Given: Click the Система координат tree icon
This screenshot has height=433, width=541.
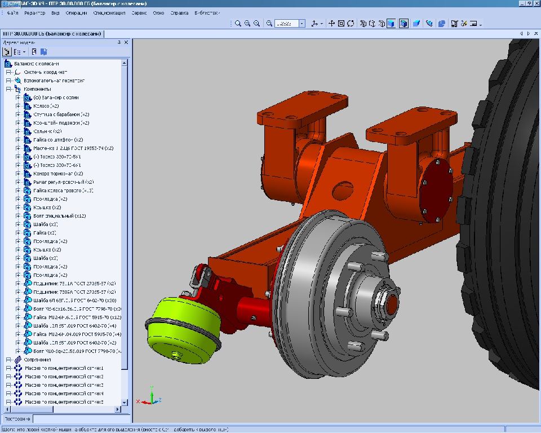Looking at the screenshot, I should click(x=17, y=72).
